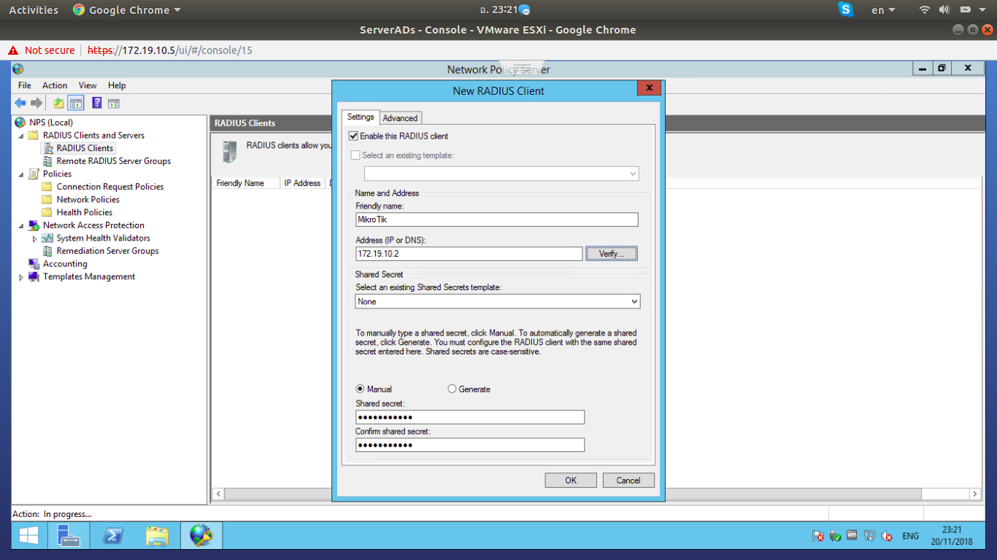Click the Action Center flag tray icon

point(818,536)
